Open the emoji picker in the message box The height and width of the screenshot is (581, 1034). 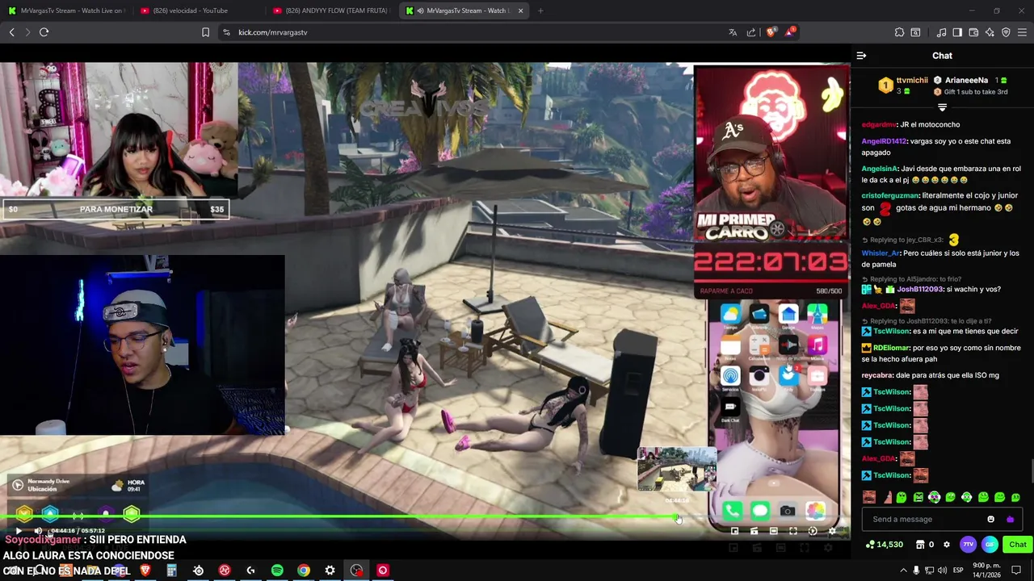click(x=991, y=519)
